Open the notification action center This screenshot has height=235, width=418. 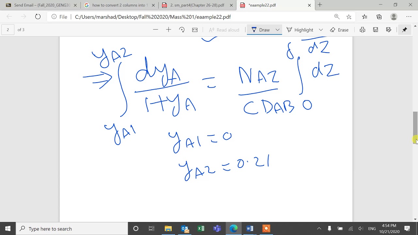407,228
